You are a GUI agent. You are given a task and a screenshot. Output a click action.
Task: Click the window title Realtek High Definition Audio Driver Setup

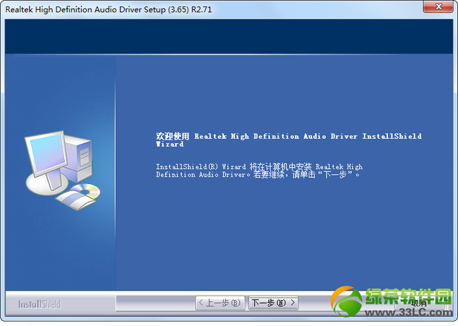click(x=109, y=9)
